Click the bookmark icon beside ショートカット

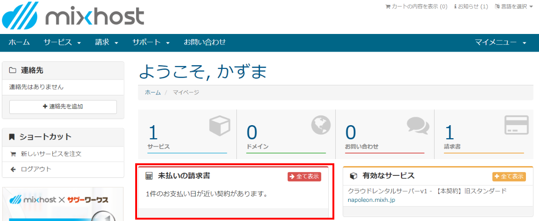12,137
